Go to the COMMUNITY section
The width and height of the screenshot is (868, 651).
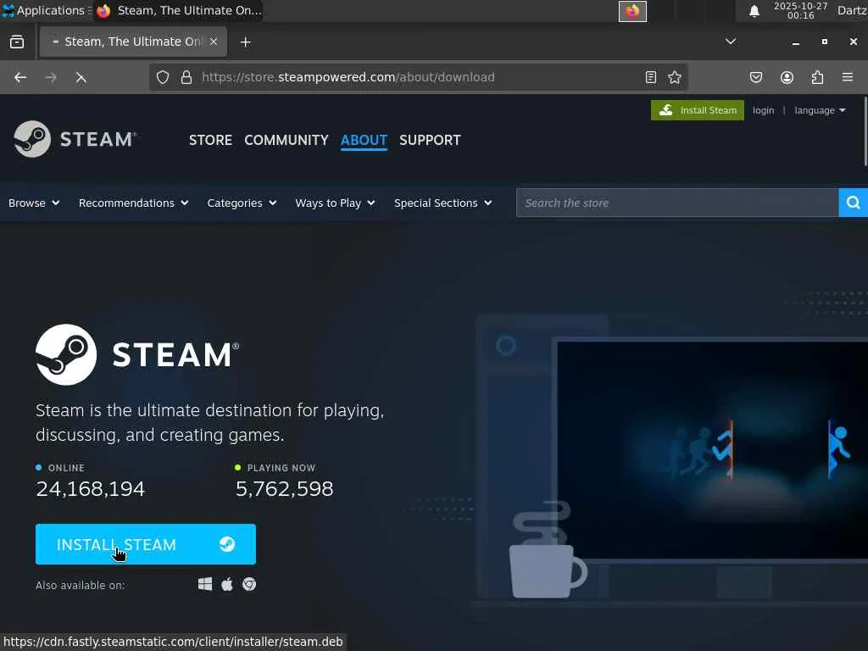point(287,140)
